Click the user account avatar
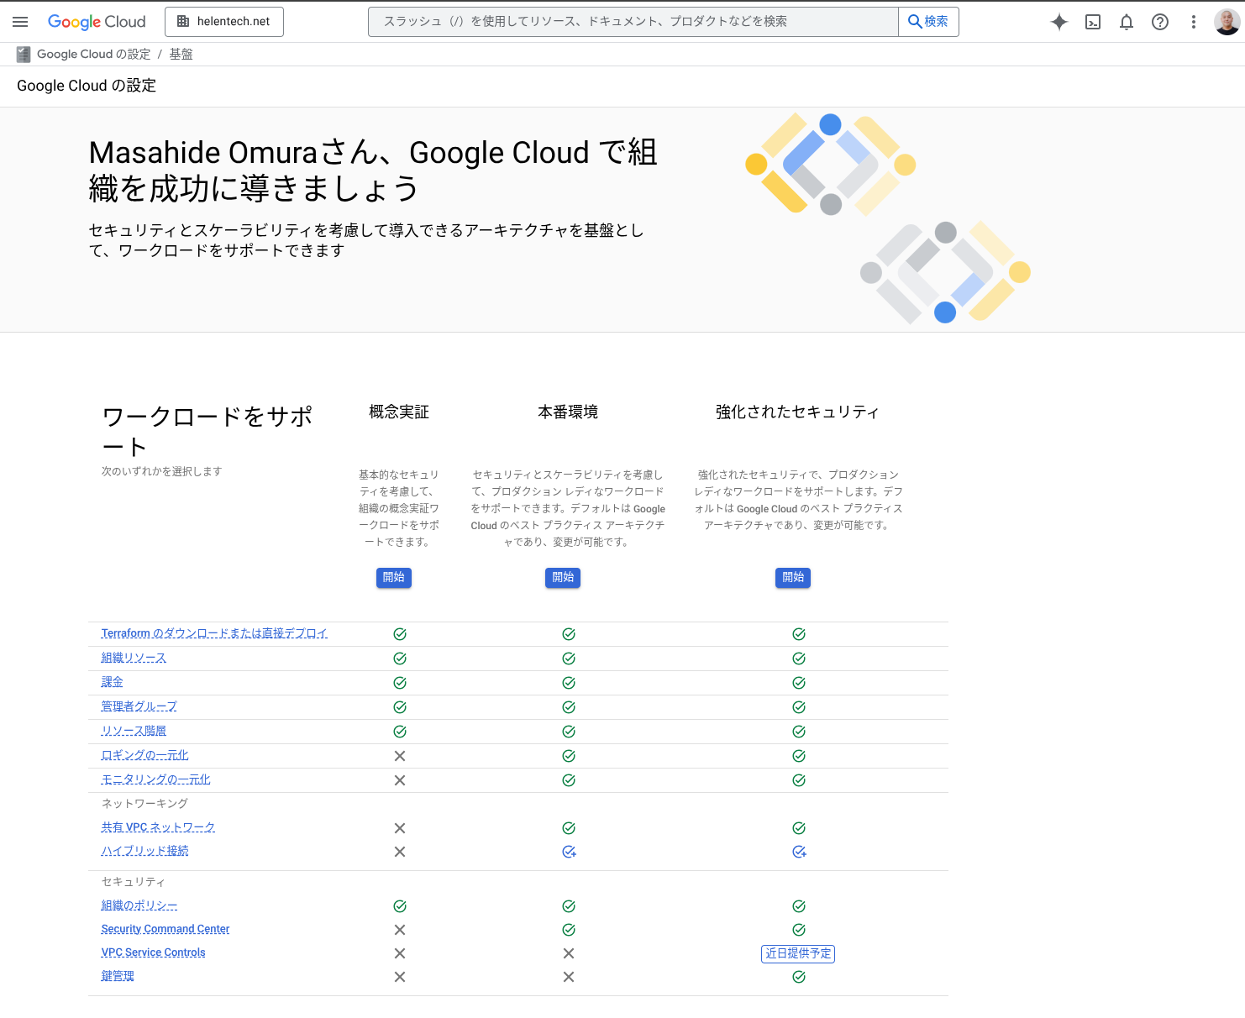The image size is (1245, 1018). pyautogui.click(x=1227, y=22)
